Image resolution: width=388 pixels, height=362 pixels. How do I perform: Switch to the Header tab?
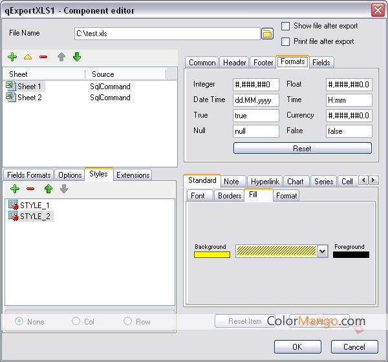point(234,63)
